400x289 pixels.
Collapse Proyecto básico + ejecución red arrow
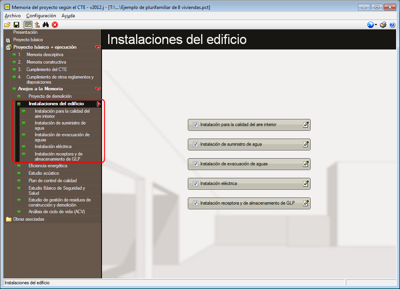click(98, 48)
